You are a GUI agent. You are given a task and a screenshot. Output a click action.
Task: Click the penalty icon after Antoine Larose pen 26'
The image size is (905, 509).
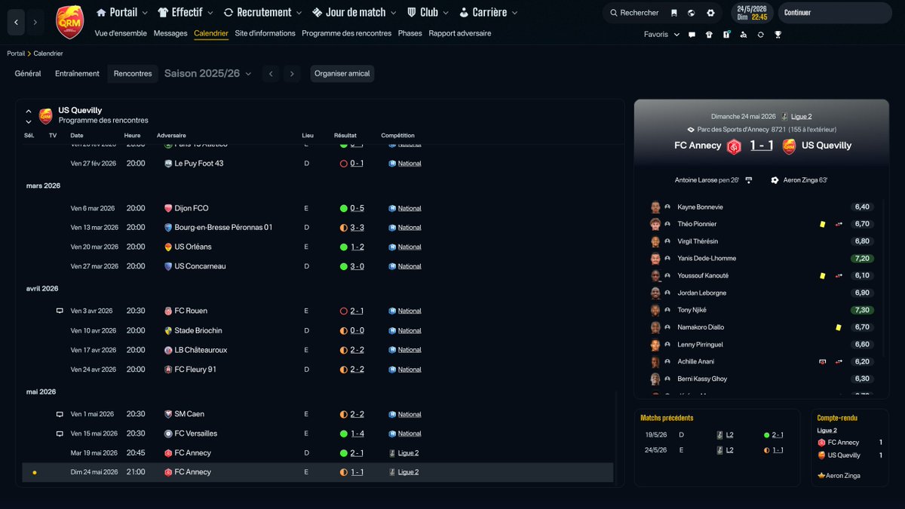748,180
